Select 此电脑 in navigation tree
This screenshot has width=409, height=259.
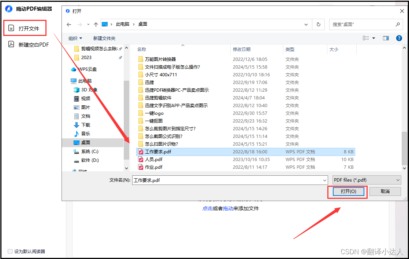[x=81, y=81]
